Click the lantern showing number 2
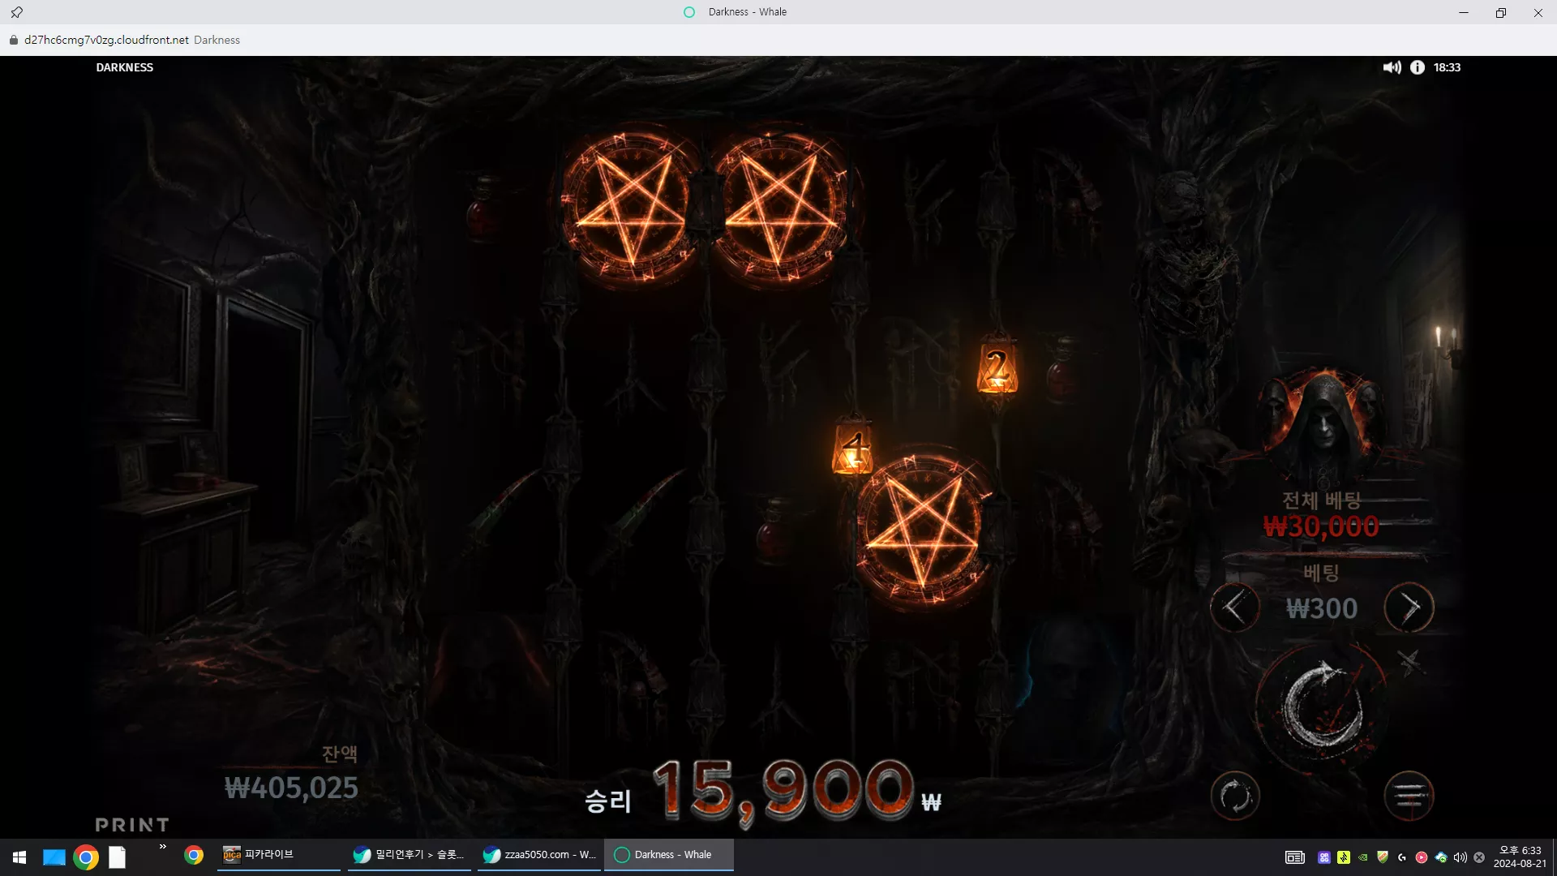Viewport: 1557px width, 876px height. pos(997,367)
